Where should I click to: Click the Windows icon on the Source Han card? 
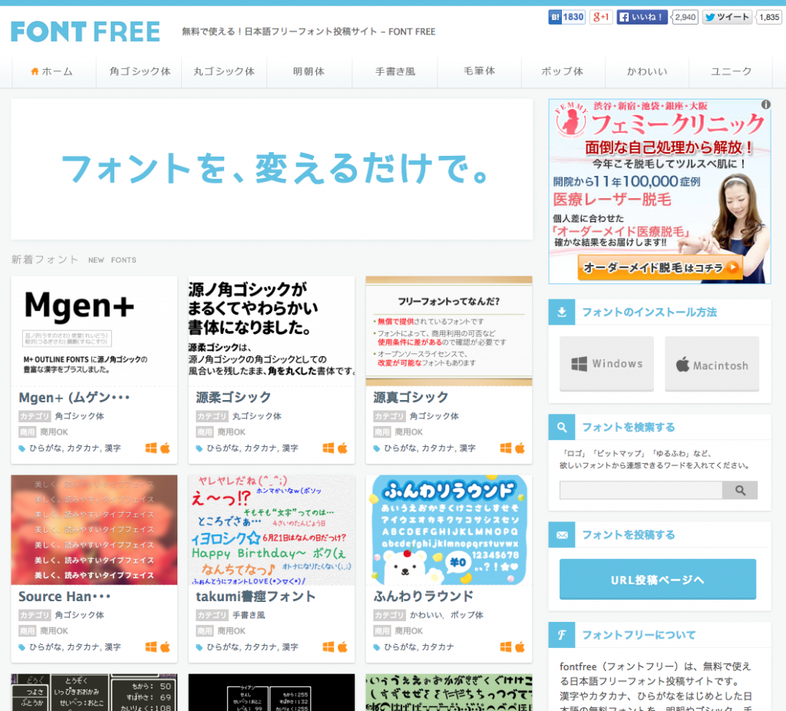[x=151, y=647]
